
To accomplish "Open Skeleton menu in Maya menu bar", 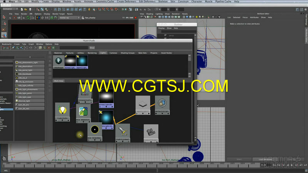I will pyautogui.click(x=163, y=2).
